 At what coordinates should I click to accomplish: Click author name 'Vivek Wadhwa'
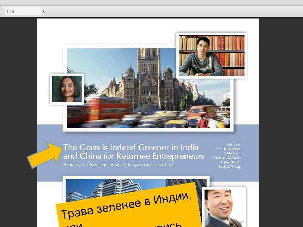click(x=229, y=149)
